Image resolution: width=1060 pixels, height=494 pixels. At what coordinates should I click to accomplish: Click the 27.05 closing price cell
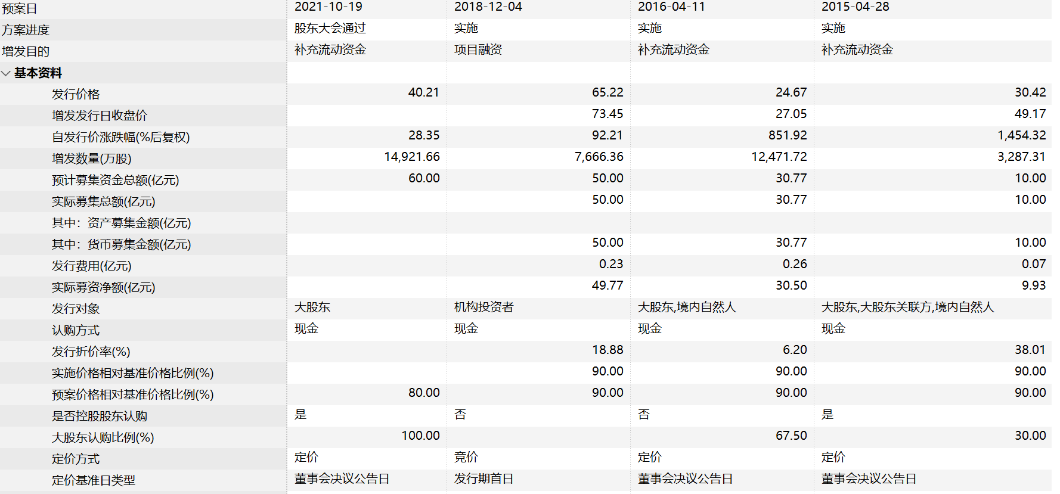pos(791,114)
